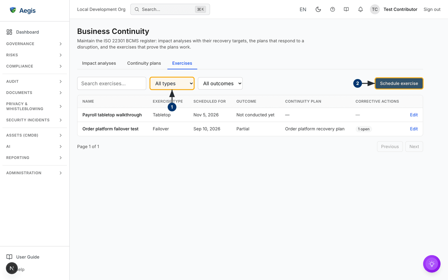
Task: Click Order platform recovery plan cell
Action: click(x=315, y=129)
